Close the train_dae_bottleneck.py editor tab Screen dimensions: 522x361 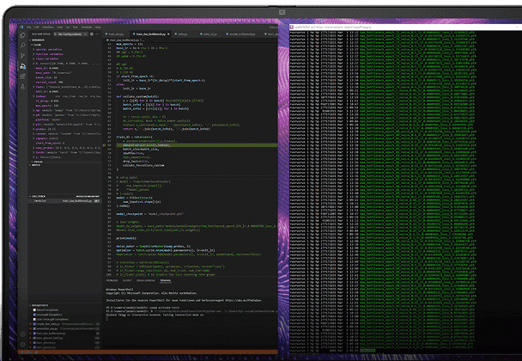click(168, 34)
